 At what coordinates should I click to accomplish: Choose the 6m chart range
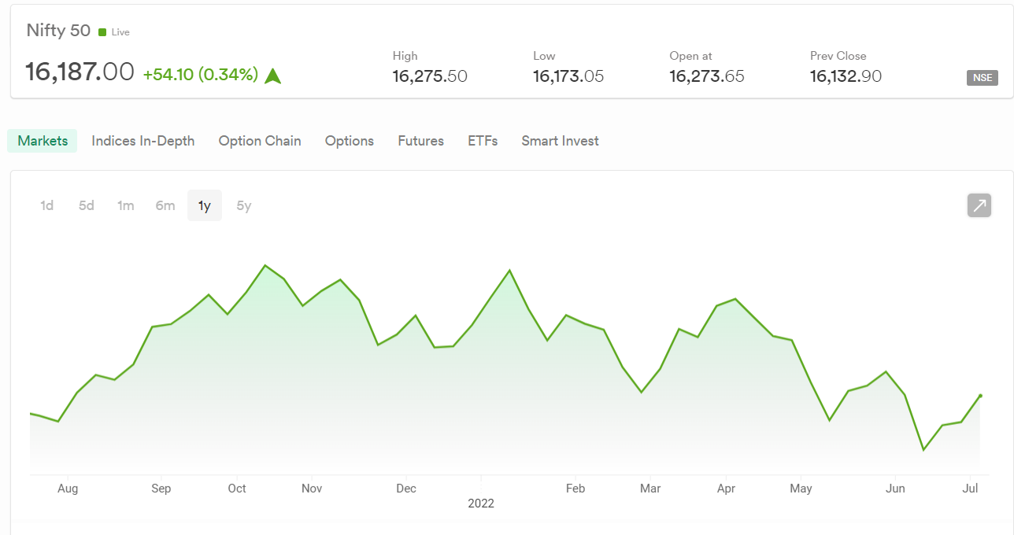(x=165, y=205)
